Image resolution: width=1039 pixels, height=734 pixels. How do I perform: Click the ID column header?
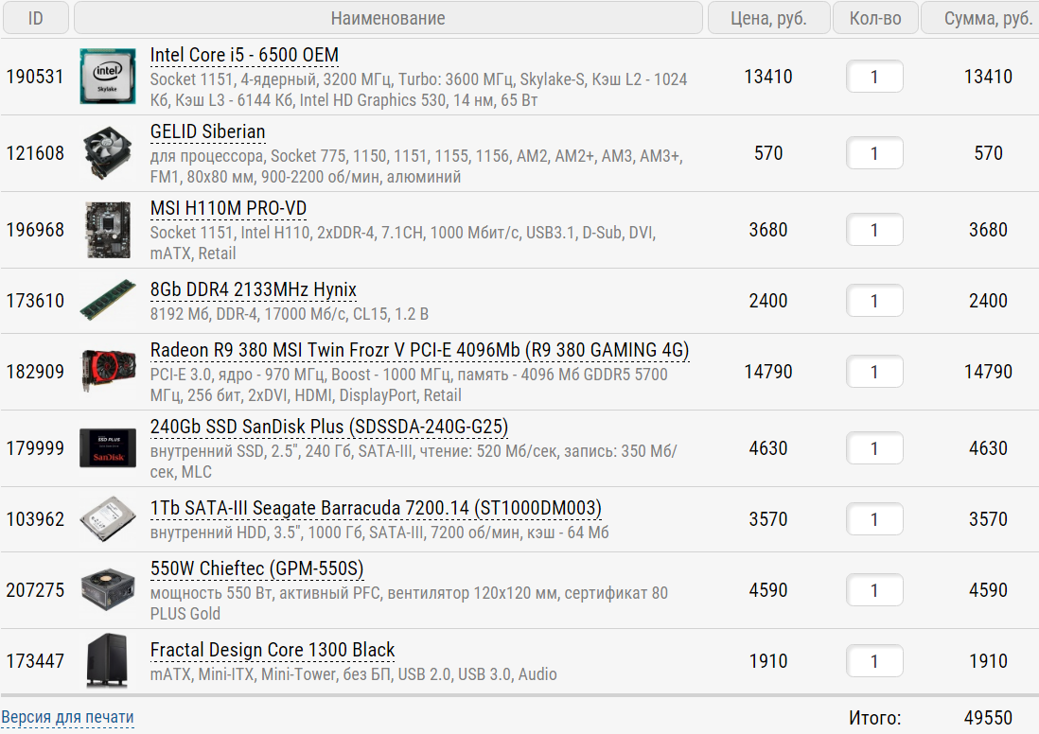coord(36,18)
